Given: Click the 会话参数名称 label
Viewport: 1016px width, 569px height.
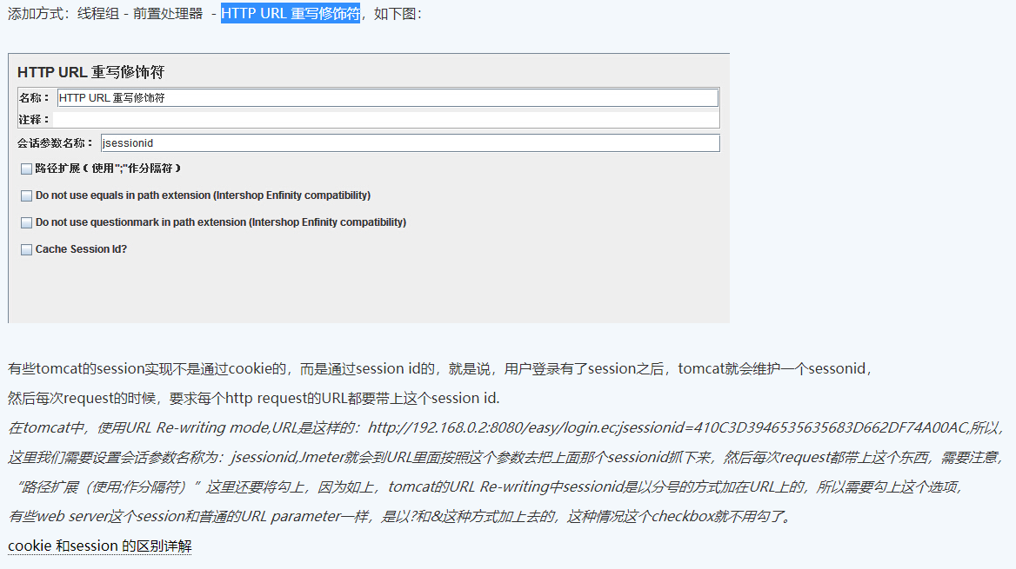Looking at the screenshot, I should [53, 142].
